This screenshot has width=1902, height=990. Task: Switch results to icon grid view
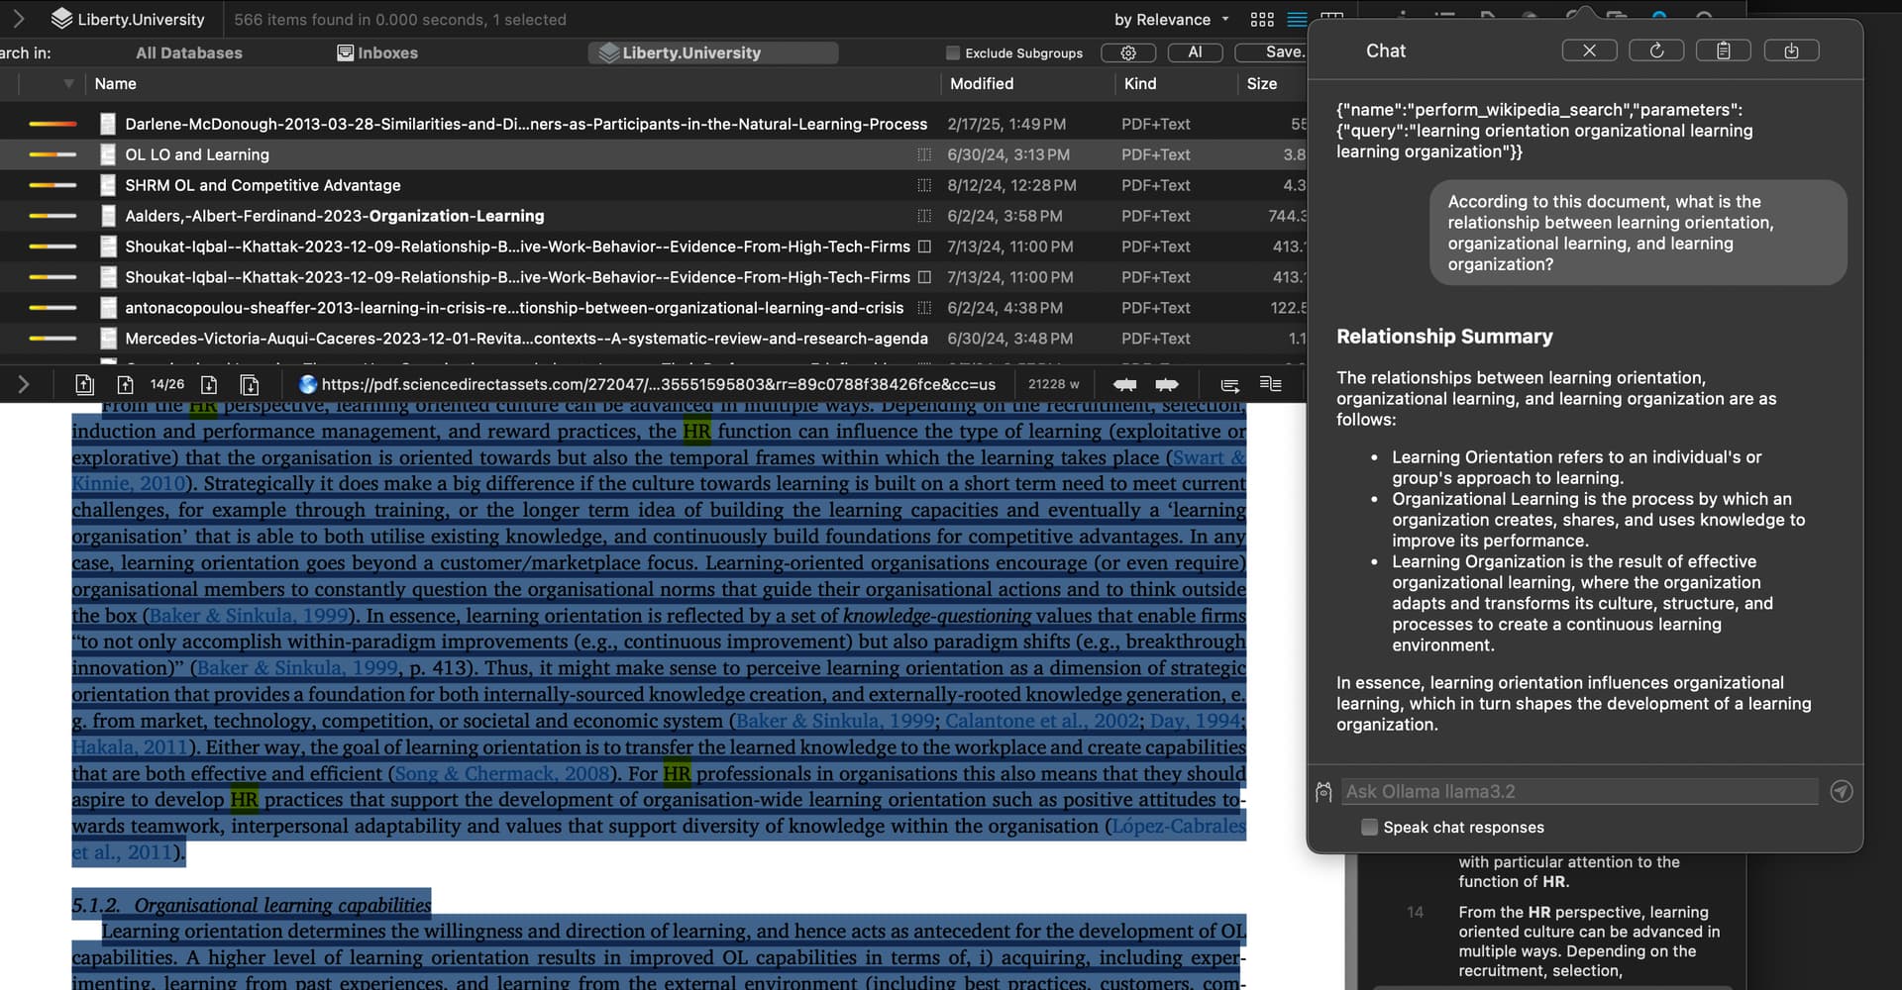[1262, 20]
